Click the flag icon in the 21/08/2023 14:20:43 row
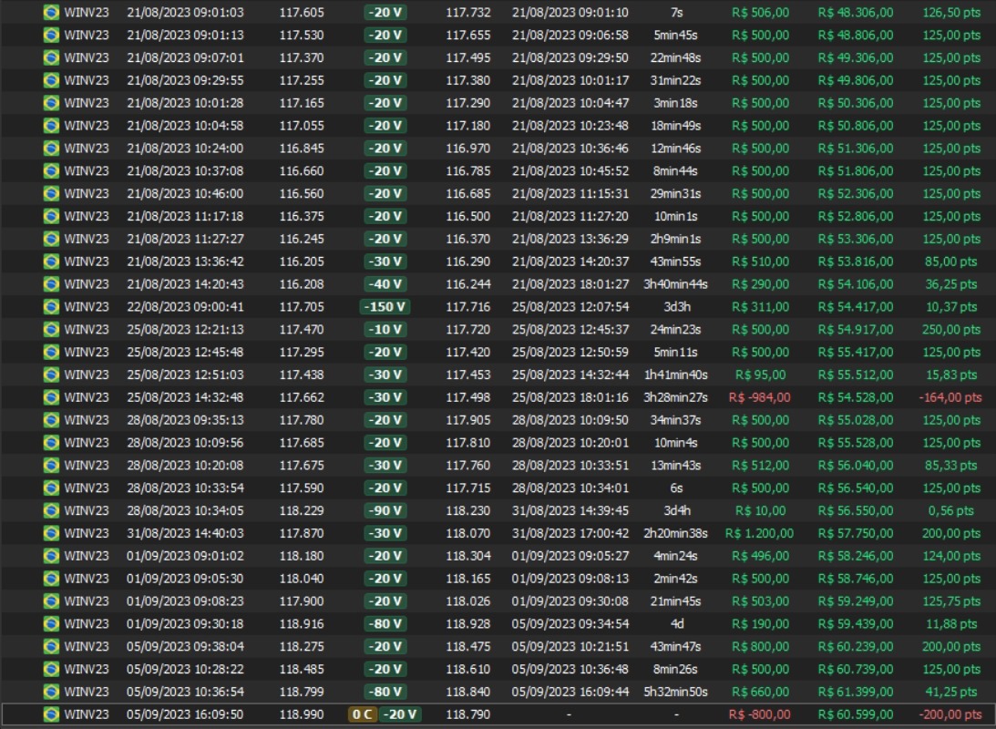Viewport: 996px width, 729px height. 51,284
